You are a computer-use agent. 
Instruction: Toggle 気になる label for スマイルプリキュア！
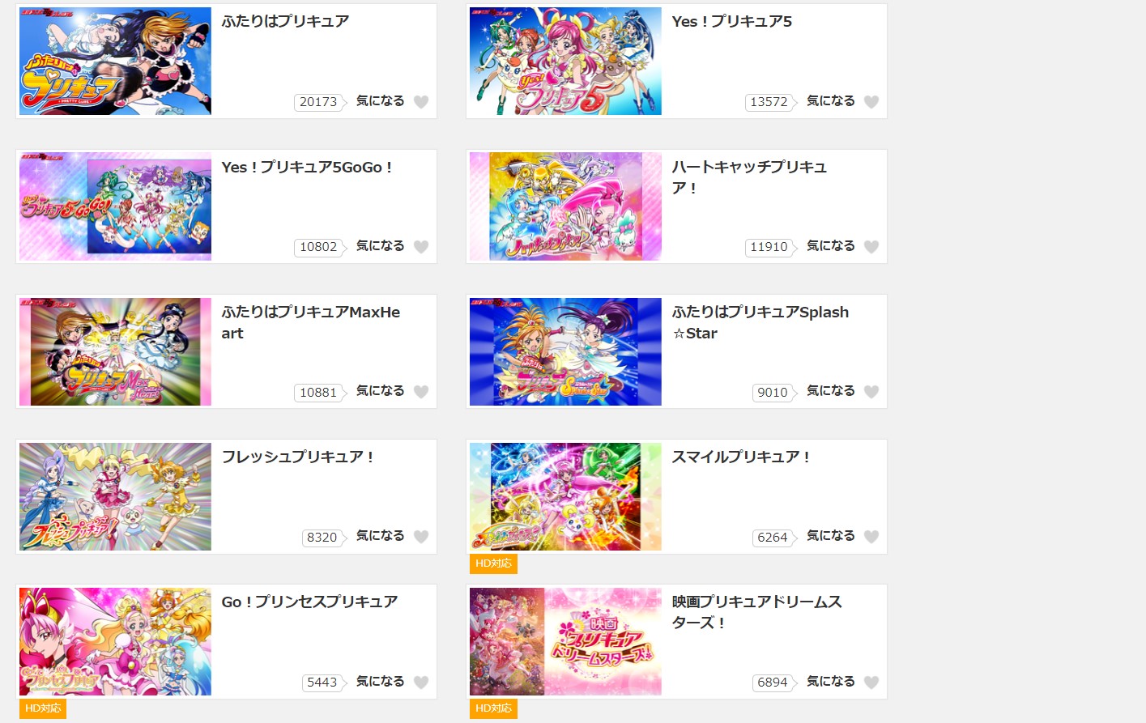coord(831,536)
